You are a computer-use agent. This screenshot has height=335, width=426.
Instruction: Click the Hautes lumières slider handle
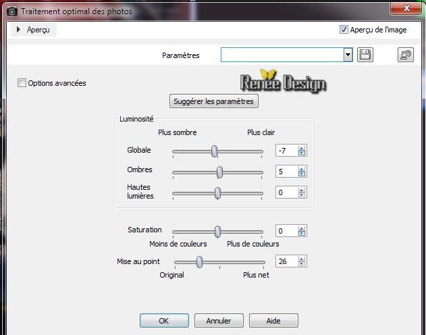pos(217,193)
